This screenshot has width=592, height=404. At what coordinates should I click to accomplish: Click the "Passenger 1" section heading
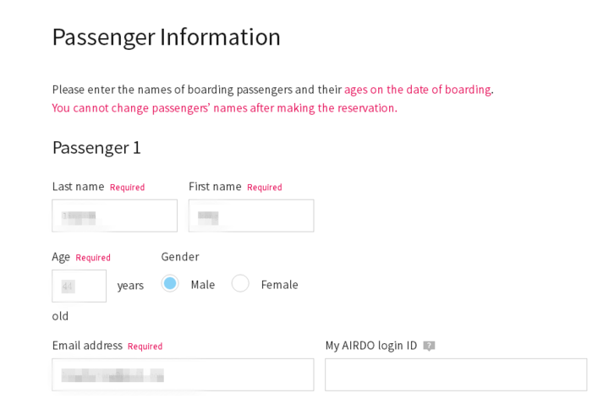click(96, 147)
